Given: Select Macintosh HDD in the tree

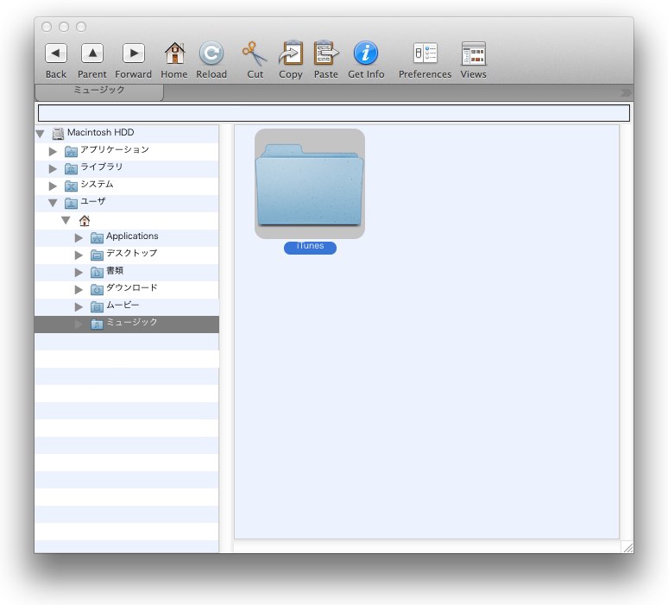Looking at the screenshot, I should pos(127,134).
